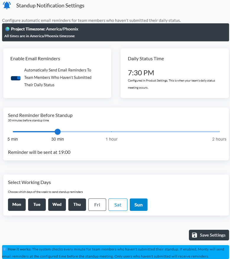Click the Send Reminder Before Standup heading
The height and width of the screenshot is (259, 230).
coord(40,115)
